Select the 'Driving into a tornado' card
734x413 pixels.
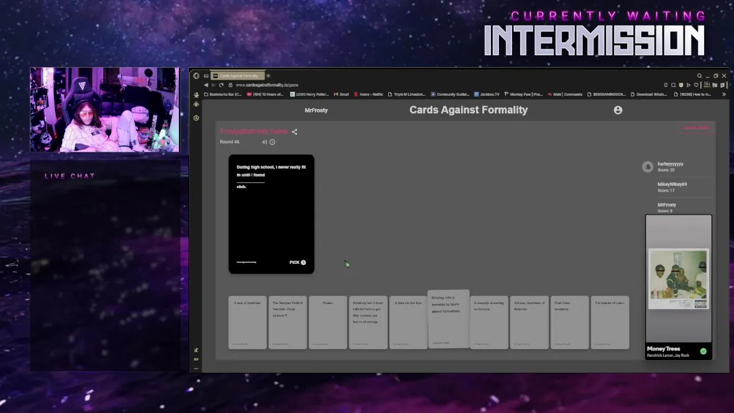[448, 319]
